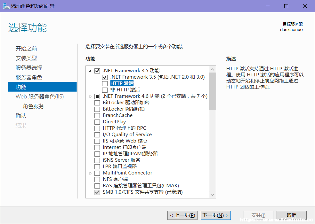
Task: Go to Web 服务器角色(IIS) step
Action: click(x=40, y=97)
